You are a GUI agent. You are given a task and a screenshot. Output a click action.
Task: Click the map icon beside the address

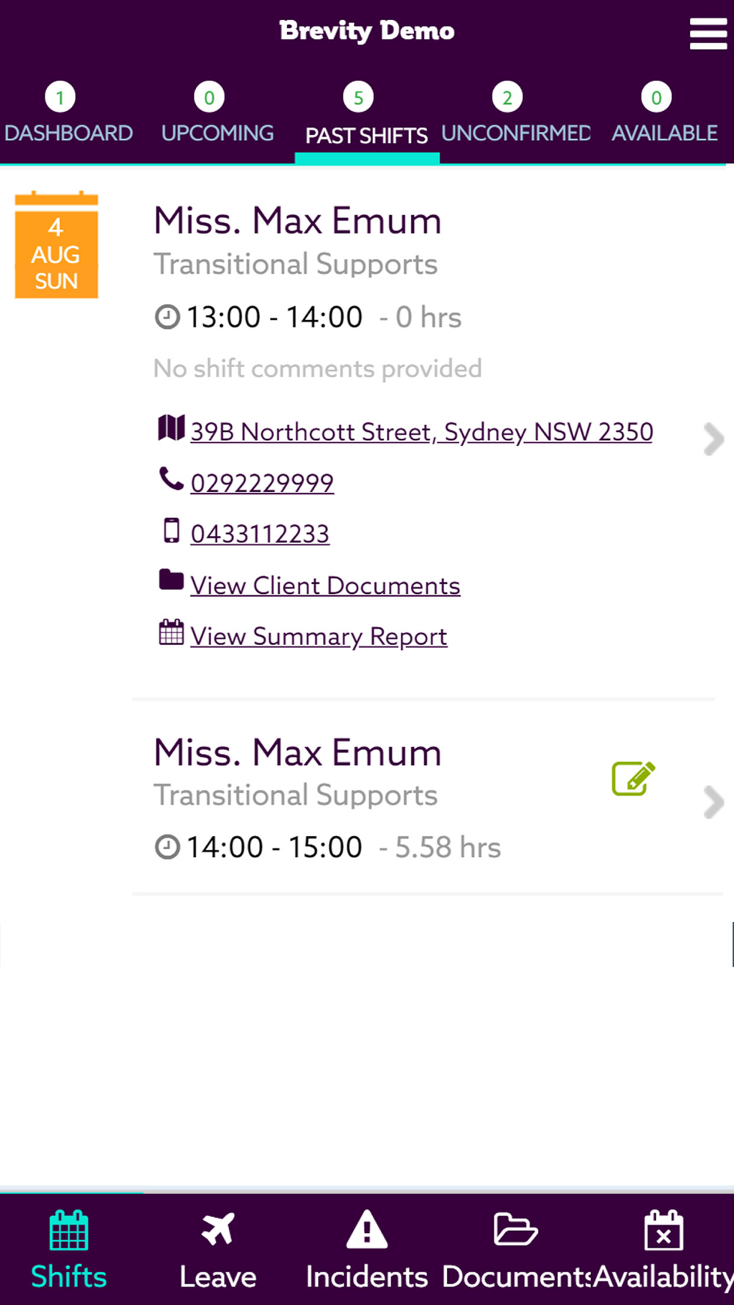coord(171,428)
